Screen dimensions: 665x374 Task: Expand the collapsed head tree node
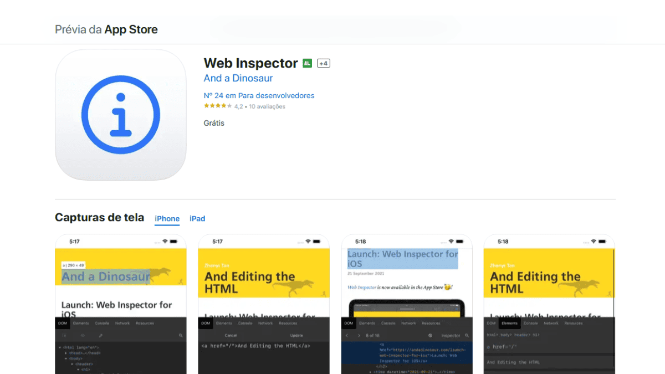(66, 353)
